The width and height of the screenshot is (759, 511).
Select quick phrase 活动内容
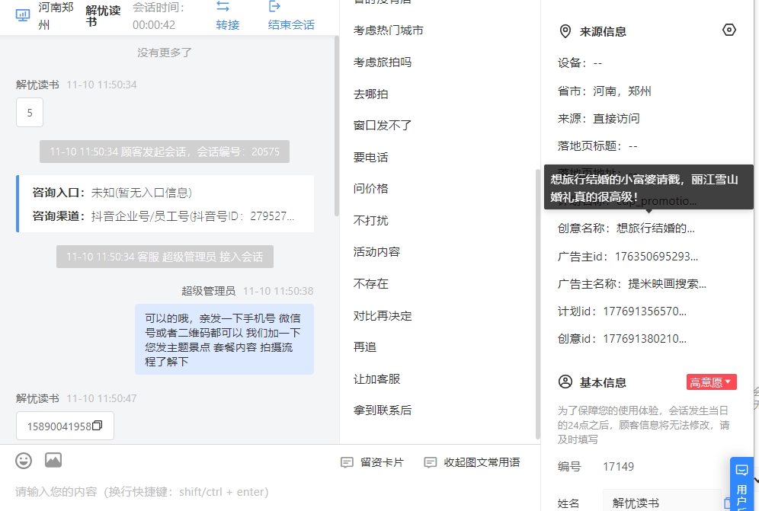click(376, 252)
